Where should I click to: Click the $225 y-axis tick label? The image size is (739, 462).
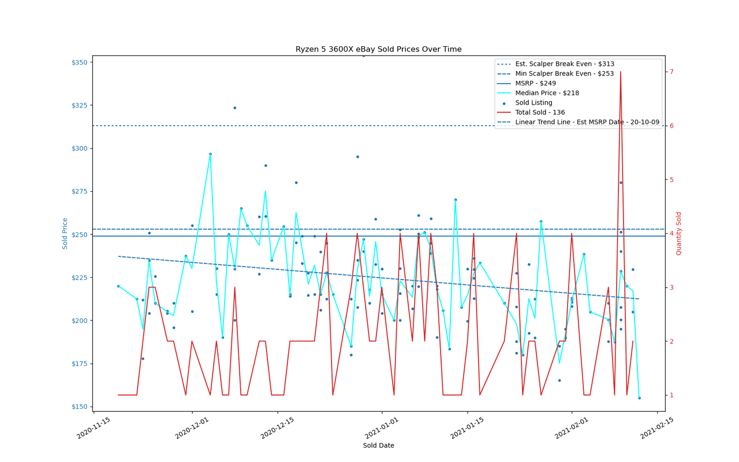(79, 277)
